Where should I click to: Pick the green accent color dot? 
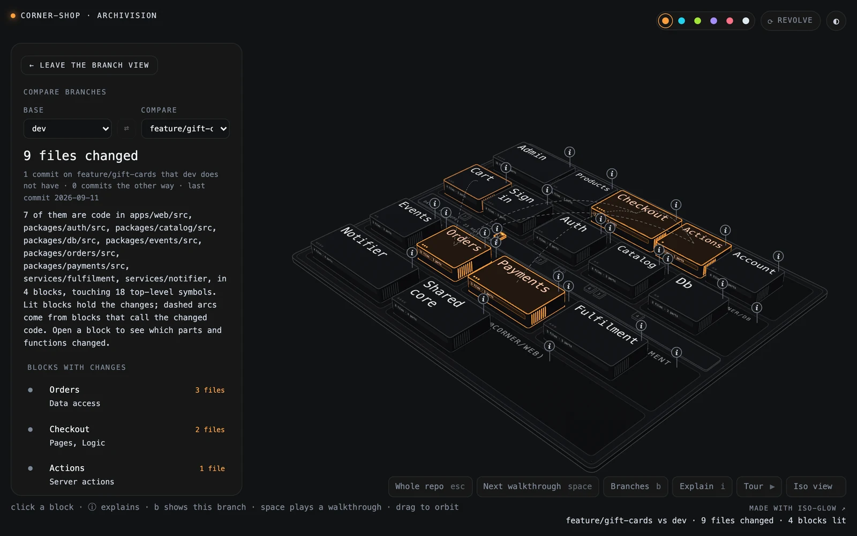697,21
